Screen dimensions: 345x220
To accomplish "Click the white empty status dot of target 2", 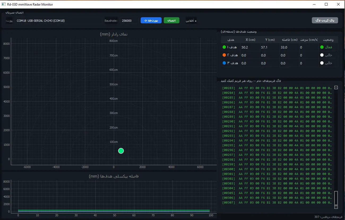I will click(322, 55).
